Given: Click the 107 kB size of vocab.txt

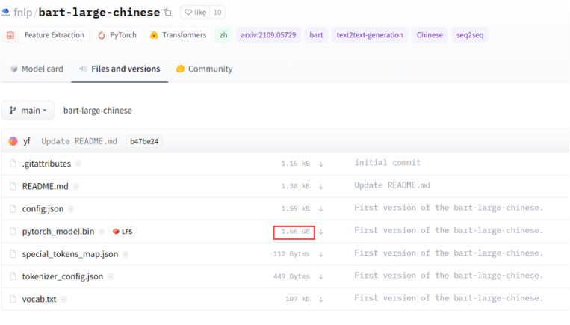Looking at the screenshot, I should point(297,299).
